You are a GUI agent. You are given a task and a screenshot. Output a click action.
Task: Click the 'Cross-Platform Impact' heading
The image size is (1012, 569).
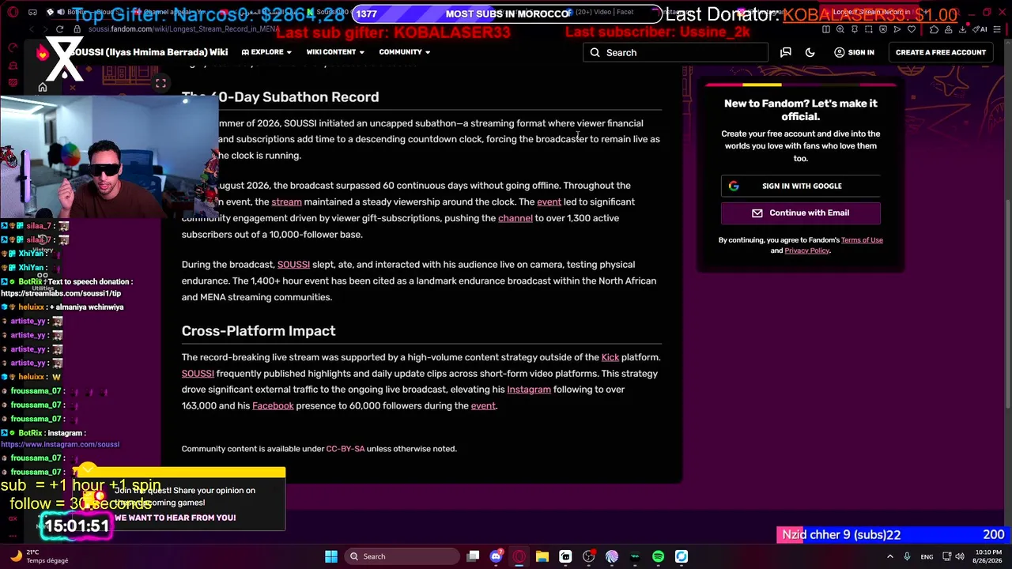tap(259, 331)
